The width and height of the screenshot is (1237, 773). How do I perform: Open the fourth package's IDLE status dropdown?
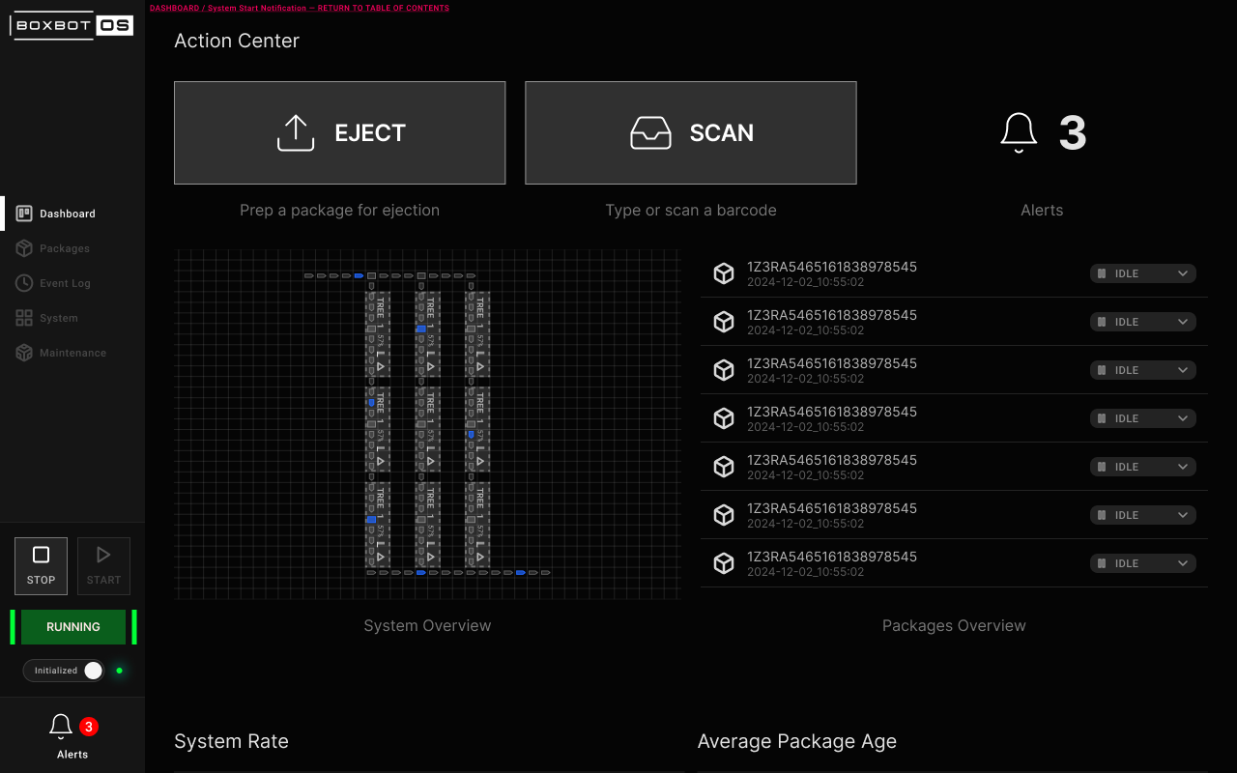tap(1143, 418)
